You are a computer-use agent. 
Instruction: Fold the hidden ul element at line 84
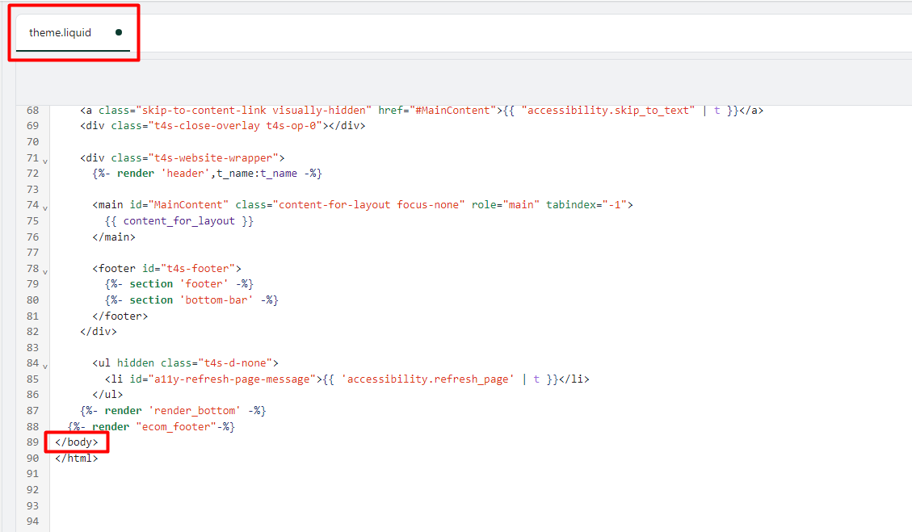(x=44, y=366)
